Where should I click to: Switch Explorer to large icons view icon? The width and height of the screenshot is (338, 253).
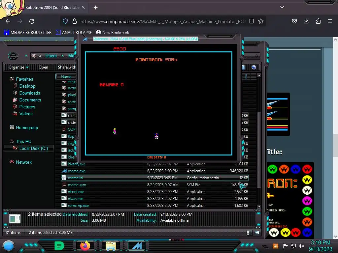tap(257, 233)
